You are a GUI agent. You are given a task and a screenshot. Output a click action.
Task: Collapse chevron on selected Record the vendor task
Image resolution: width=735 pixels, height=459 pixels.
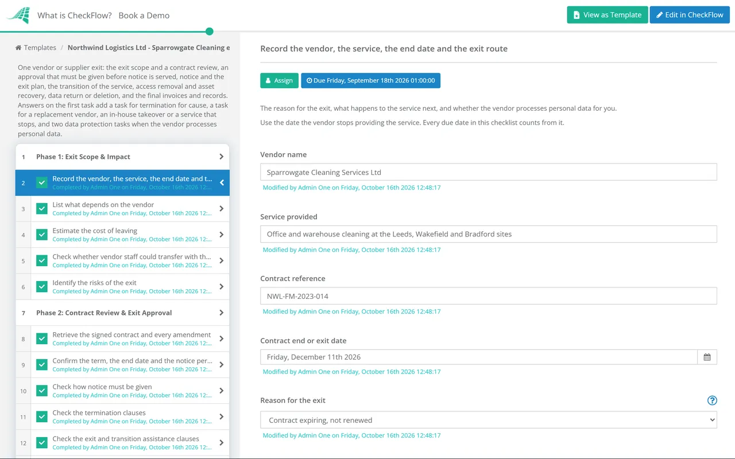click(222, 183)
